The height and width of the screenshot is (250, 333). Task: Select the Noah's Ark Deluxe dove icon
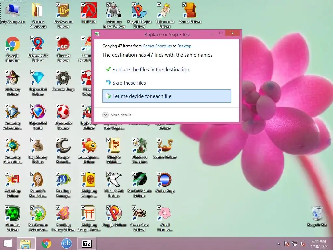pos(114,180)
